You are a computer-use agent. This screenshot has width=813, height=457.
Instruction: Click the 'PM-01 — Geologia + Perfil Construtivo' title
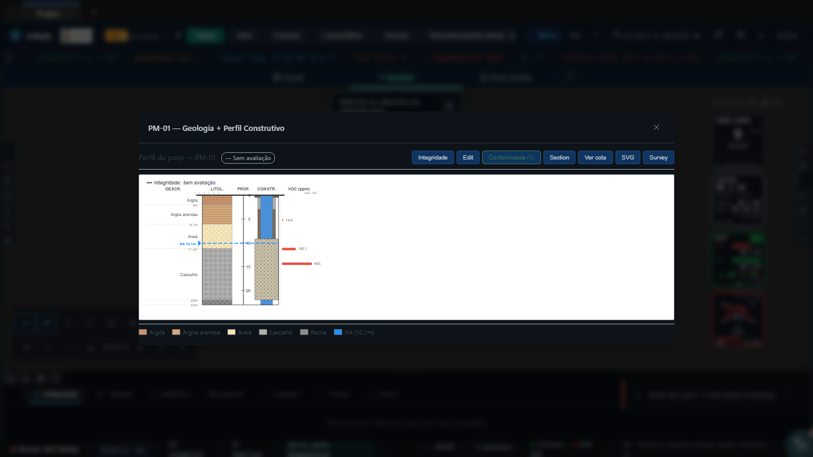(216, 128)
